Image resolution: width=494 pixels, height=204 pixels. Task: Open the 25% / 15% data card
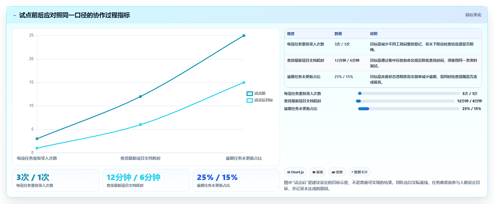(x=236, y=180)
